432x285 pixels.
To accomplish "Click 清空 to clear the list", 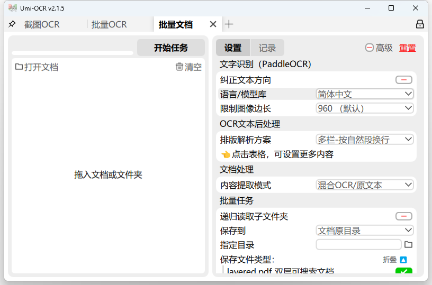I will [x=188, y=67].
